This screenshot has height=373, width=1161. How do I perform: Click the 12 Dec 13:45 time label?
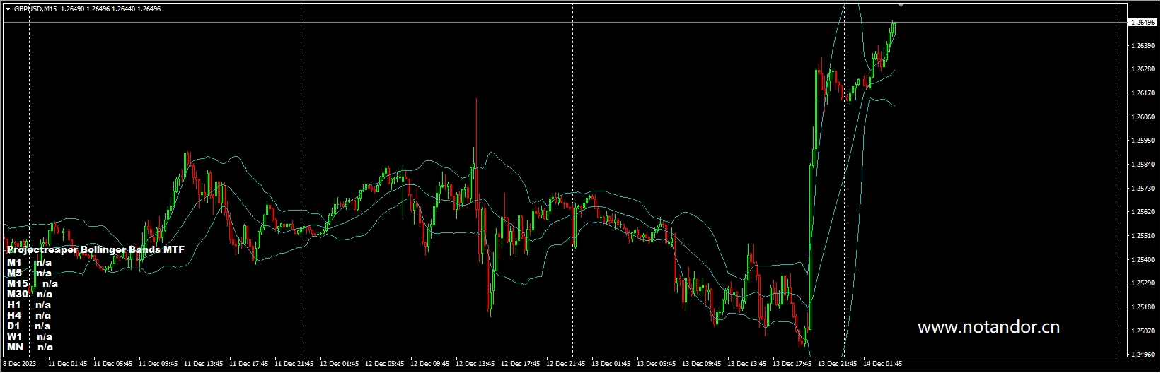click(475, 365)
